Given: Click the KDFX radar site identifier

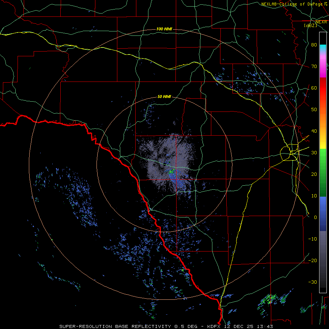Looking at the screenshot, I should pyautogui.click(x=215, y=326).
